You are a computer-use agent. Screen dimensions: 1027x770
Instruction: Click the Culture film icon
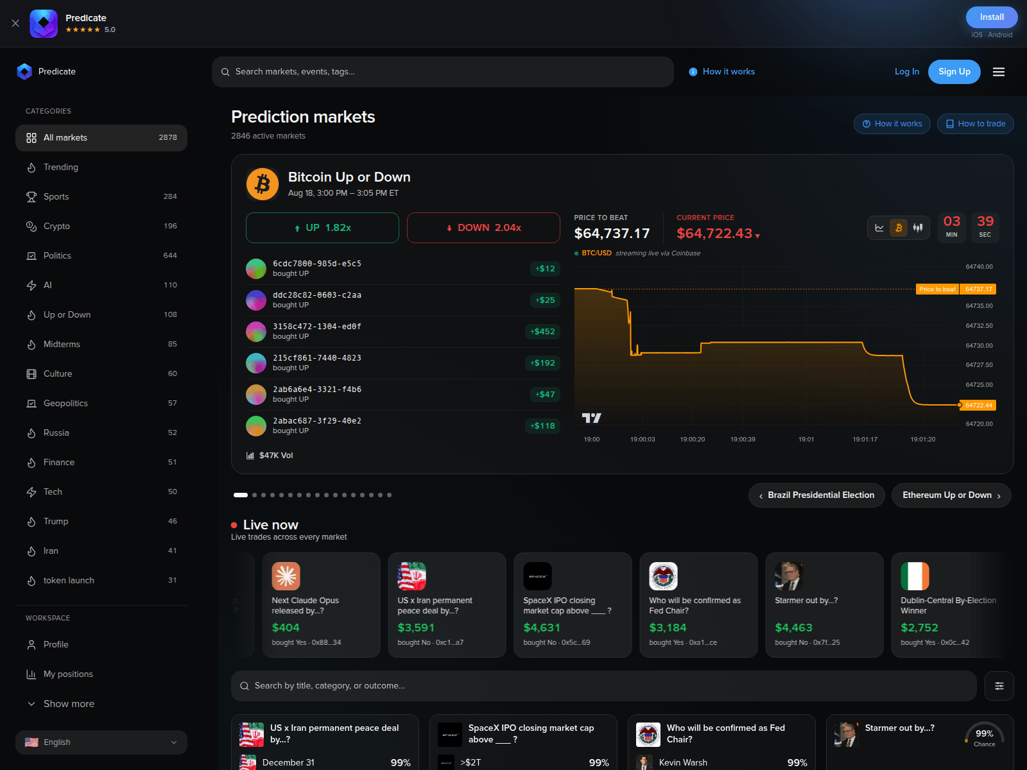point(31,374)
